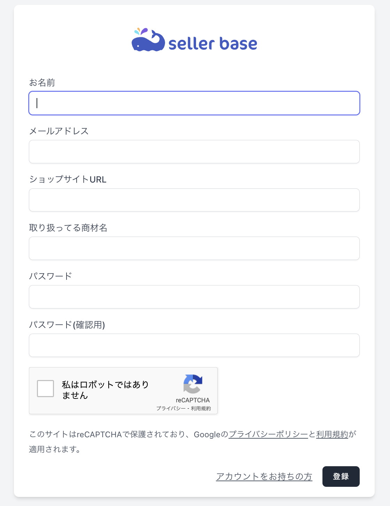Focus the メールアドレス email input field
Image resolution: width=390 pixels, height=506 pixels.
coord(194,151)
